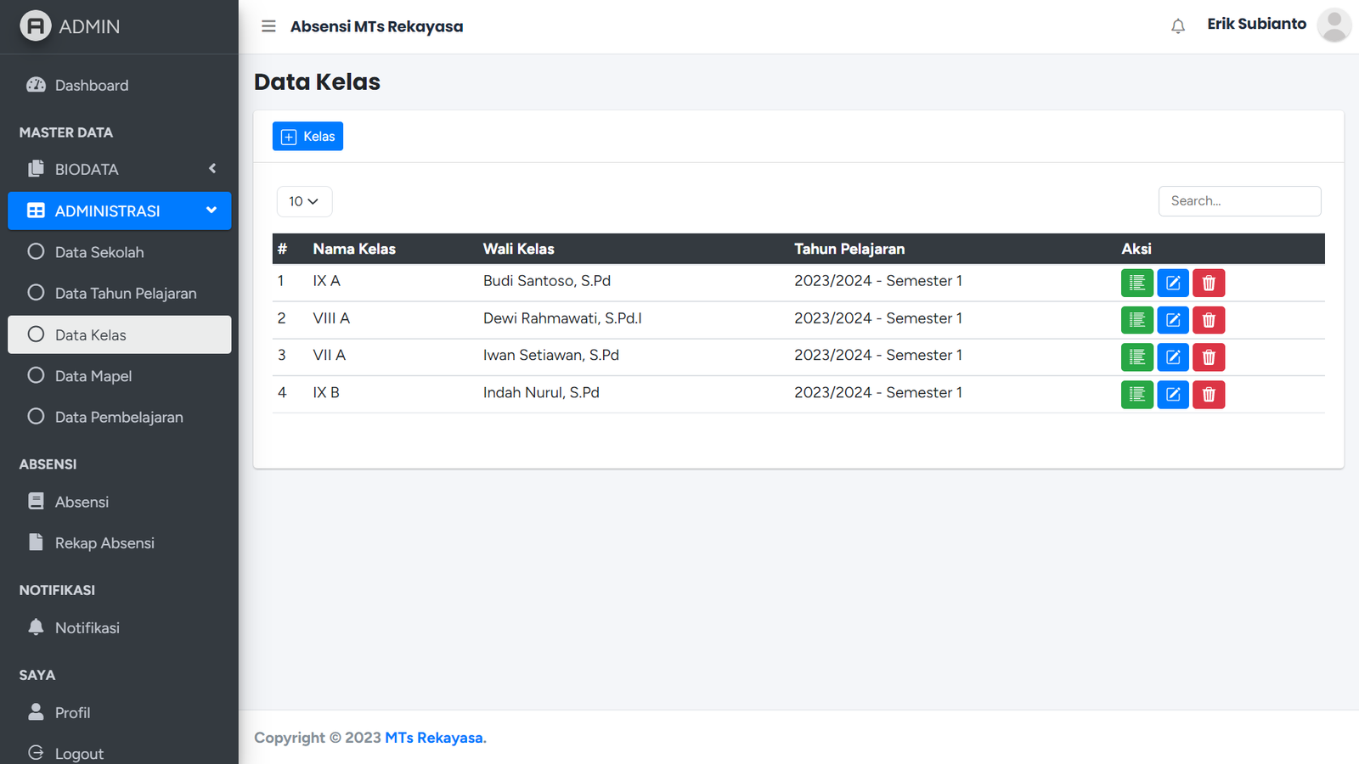Click the user avatar picture
The image size is (1359, 764).
coord(1334,25)
